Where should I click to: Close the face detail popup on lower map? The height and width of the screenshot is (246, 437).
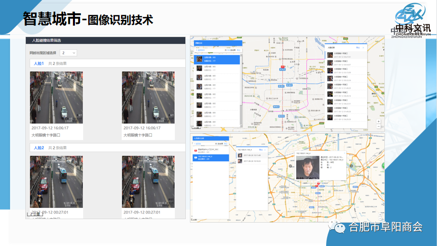click(x=345, y=153)
